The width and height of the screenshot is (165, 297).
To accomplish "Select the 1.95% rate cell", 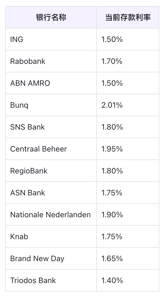I will [112, 149].
